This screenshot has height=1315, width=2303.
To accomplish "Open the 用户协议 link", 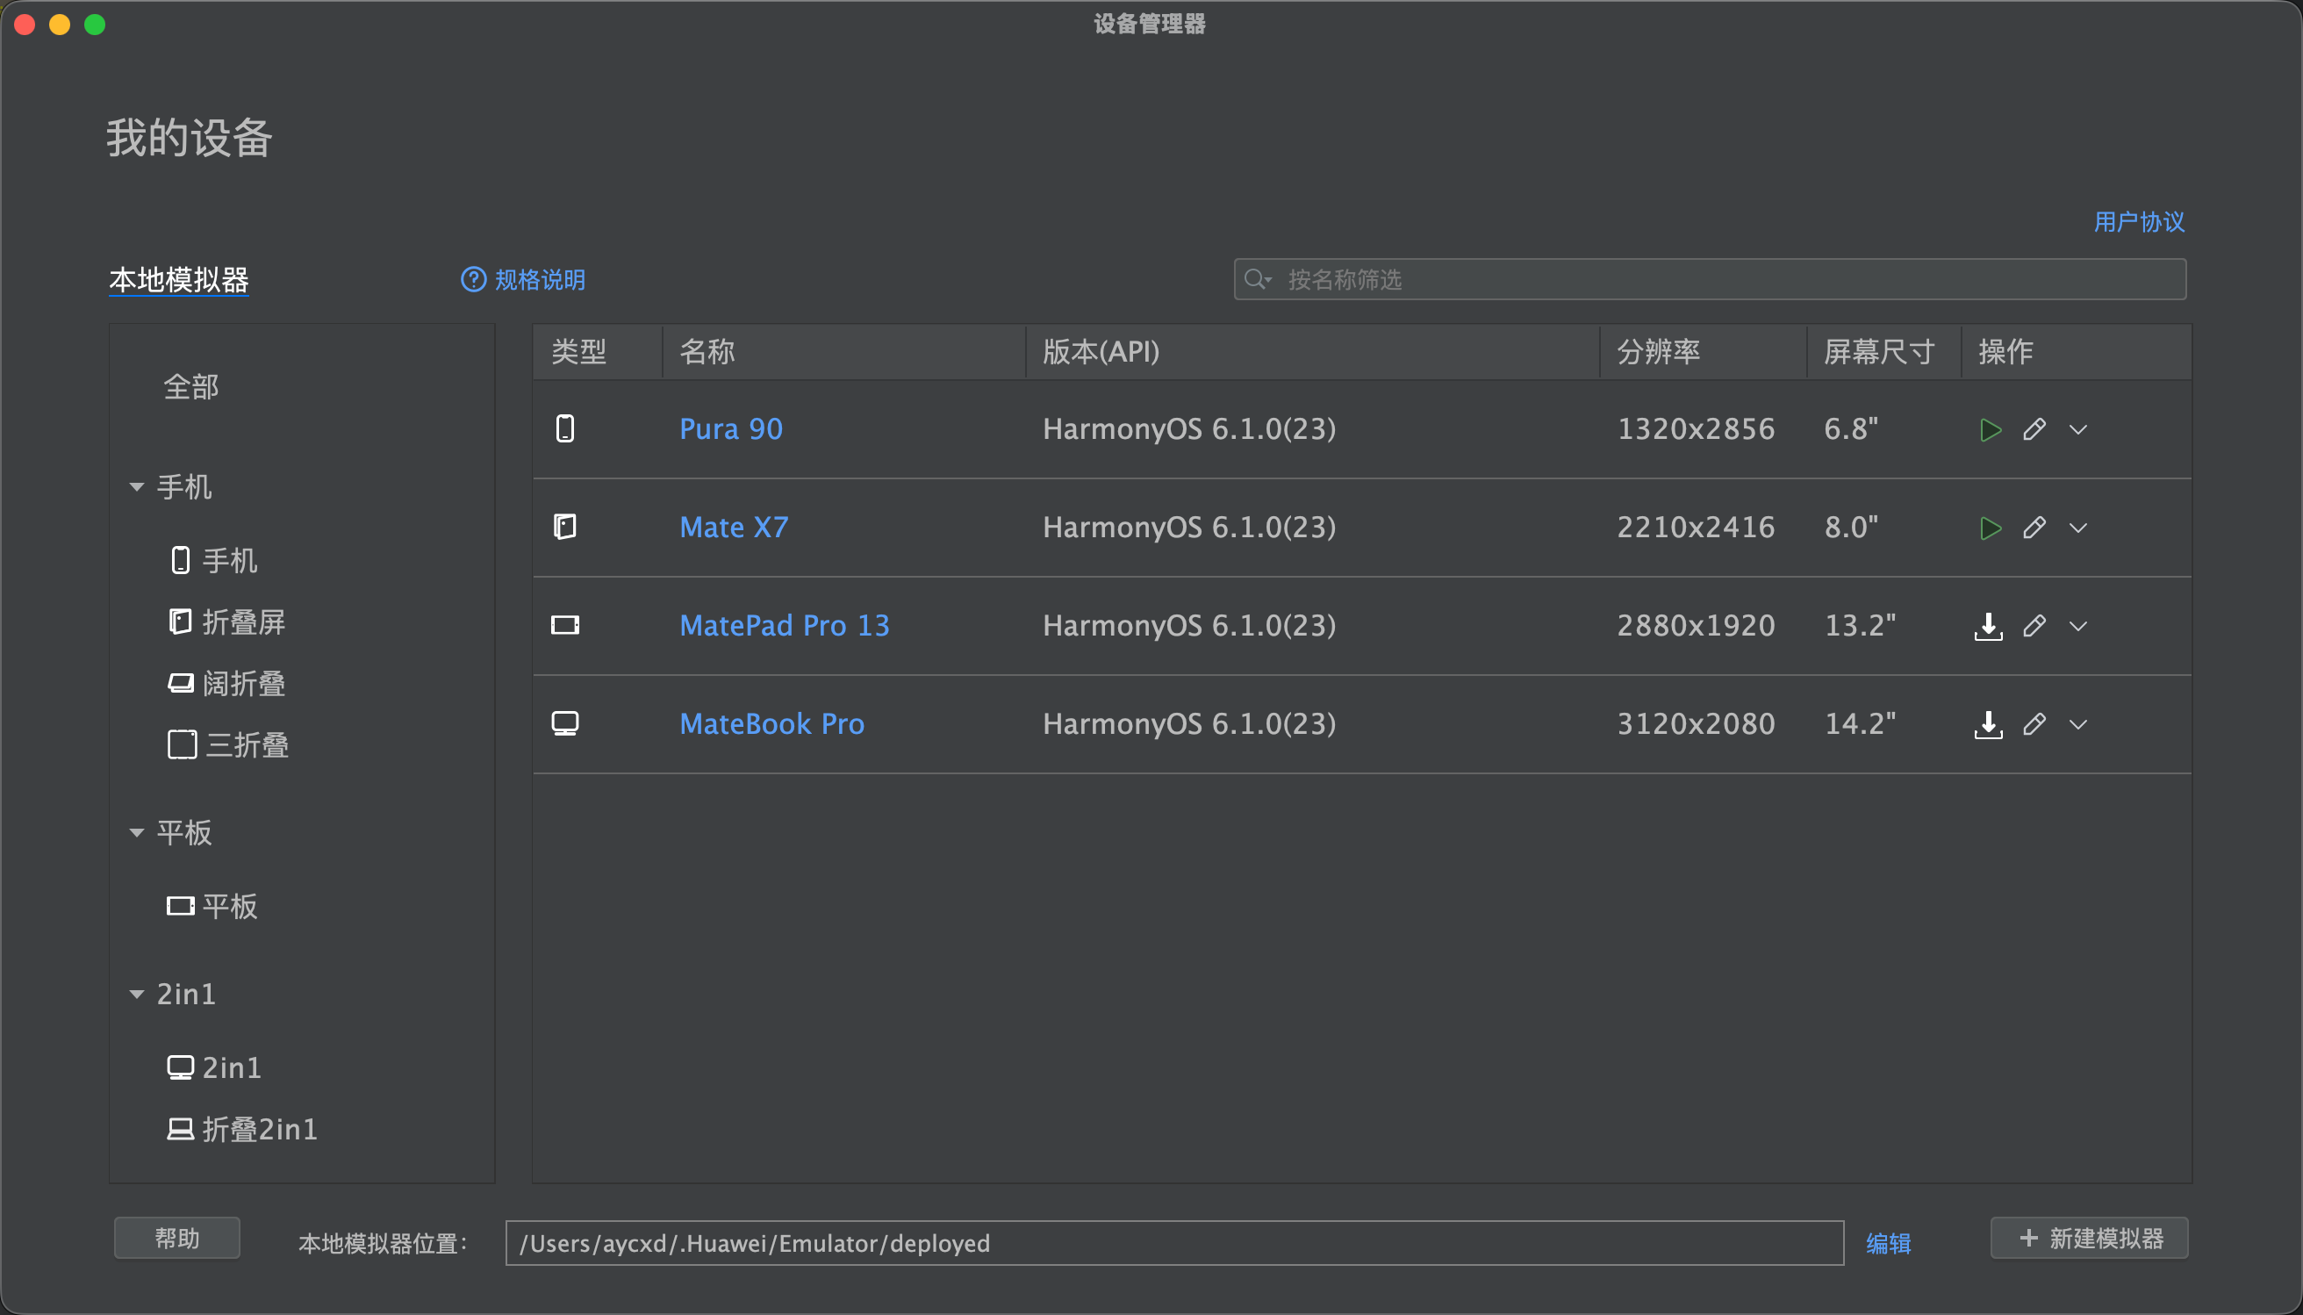I will (x=2140, y=222).
